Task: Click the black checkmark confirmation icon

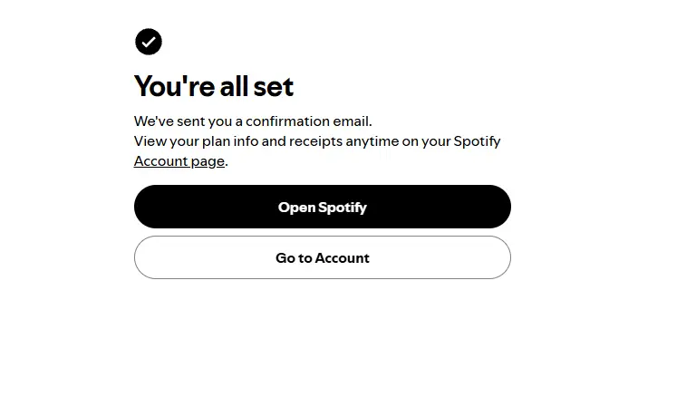Action: [x=149, y=42]
